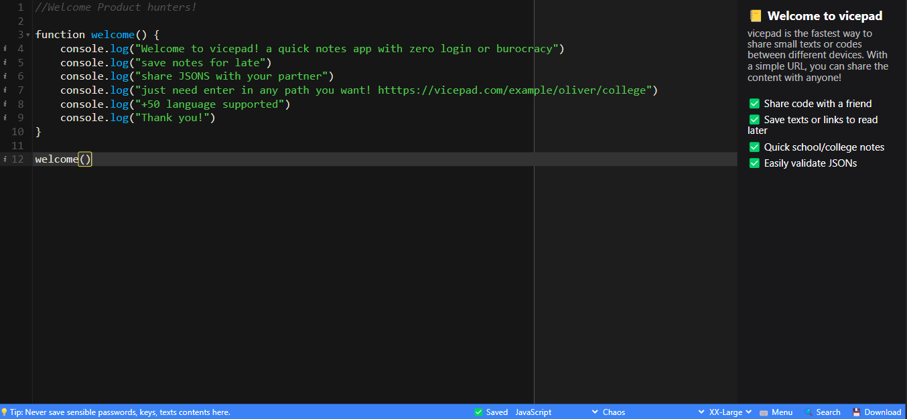This screenshot has width=907, height=419.
Task: Click the "save notes for late" string
Action: (x=200, y=63)
